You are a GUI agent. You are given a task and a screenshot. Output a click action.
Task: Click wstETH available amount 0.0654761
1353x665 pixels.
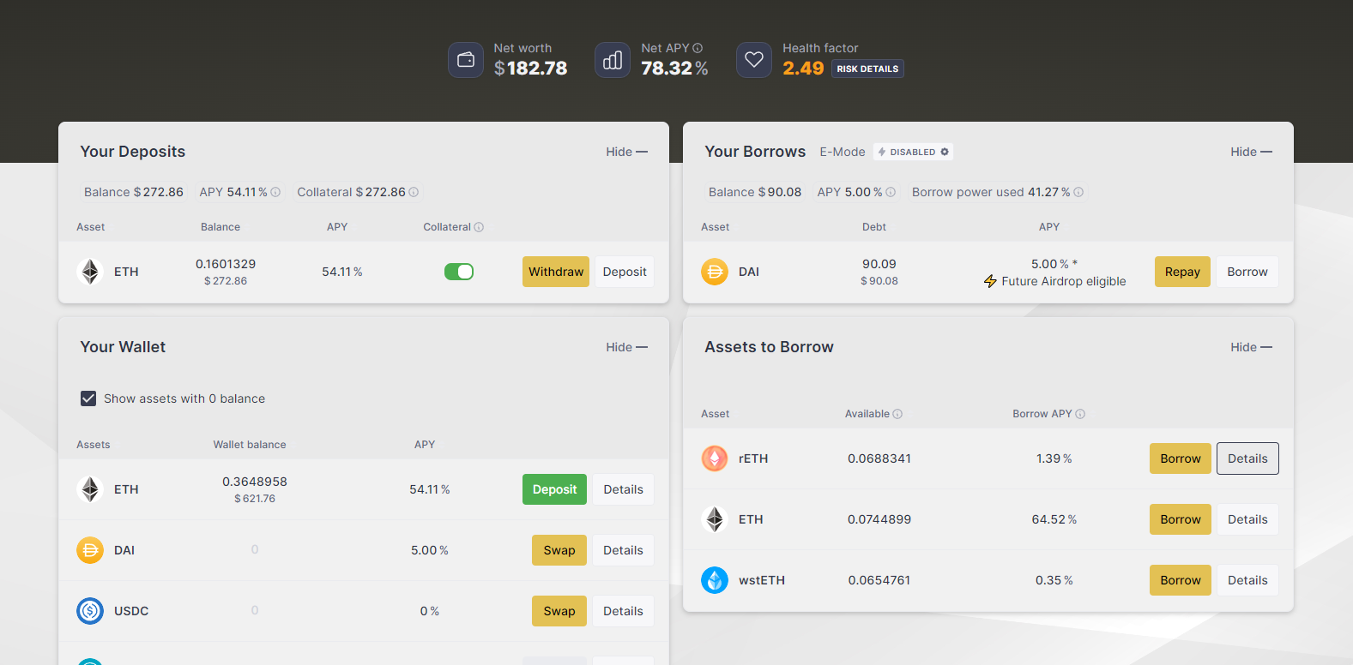point(879,580)
